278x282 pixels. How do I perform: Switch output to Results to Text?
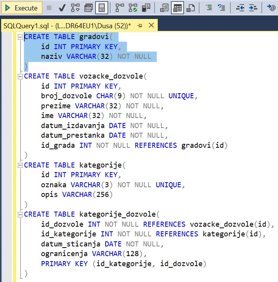point(164,8)
